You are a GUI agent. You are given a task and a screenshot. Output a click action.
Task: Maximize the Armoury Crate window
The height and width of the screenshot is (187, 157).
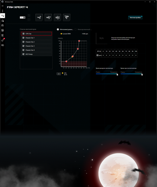click(150, 2)
